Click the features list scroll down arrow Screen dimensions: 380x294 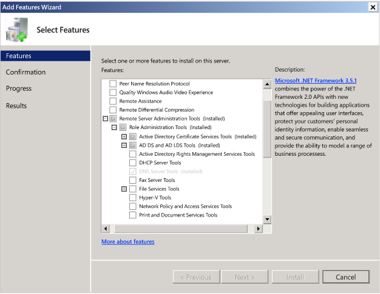coord(267,219)
